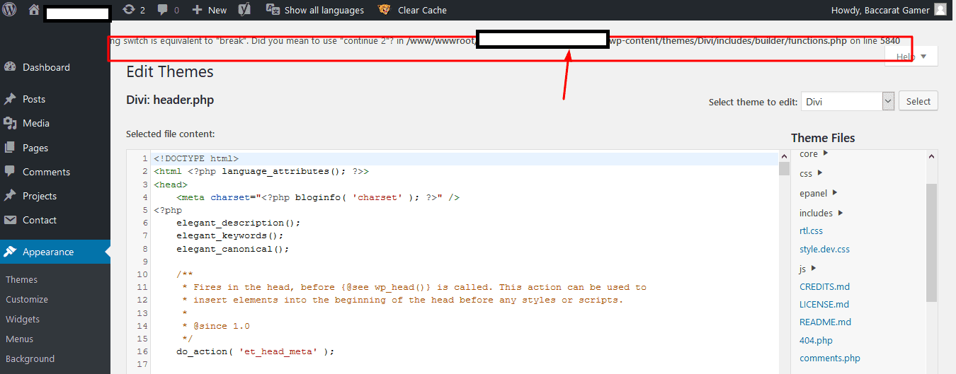Open the updates icon showing 2

[x=128, y=10]
